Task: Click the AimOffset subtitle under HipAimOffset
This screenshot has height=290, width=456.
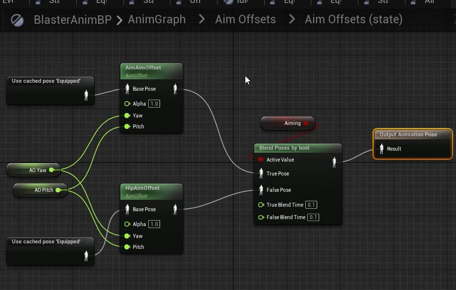Action: pos(136,196)
